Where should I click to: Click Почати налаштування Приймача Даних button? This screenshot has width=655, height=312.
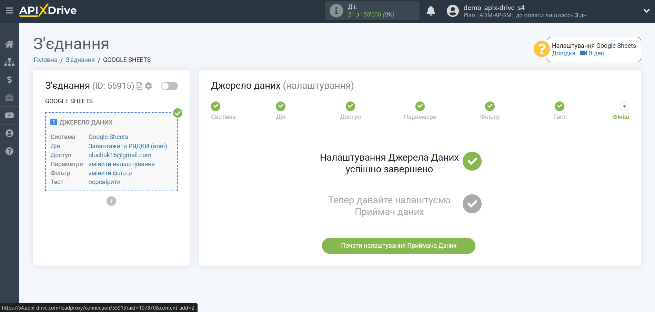coord(399,246)
